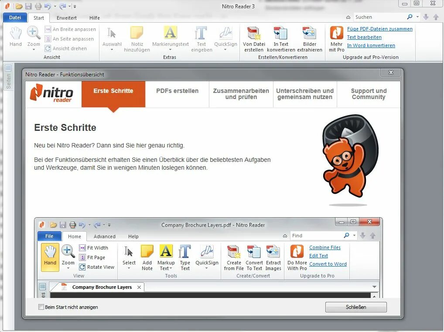Click Bilder extrahieren icon

[309, 33]
